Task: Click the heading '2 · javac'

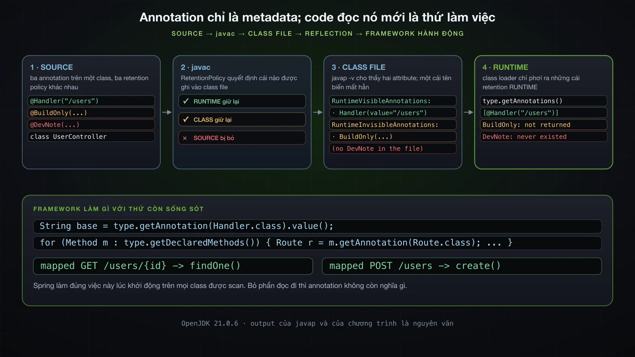Action: (196, 67)
